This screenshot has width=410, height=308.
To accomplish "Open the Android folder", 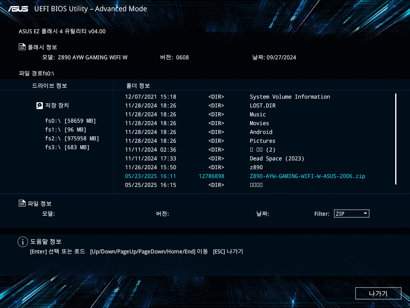I will point(261,132).
